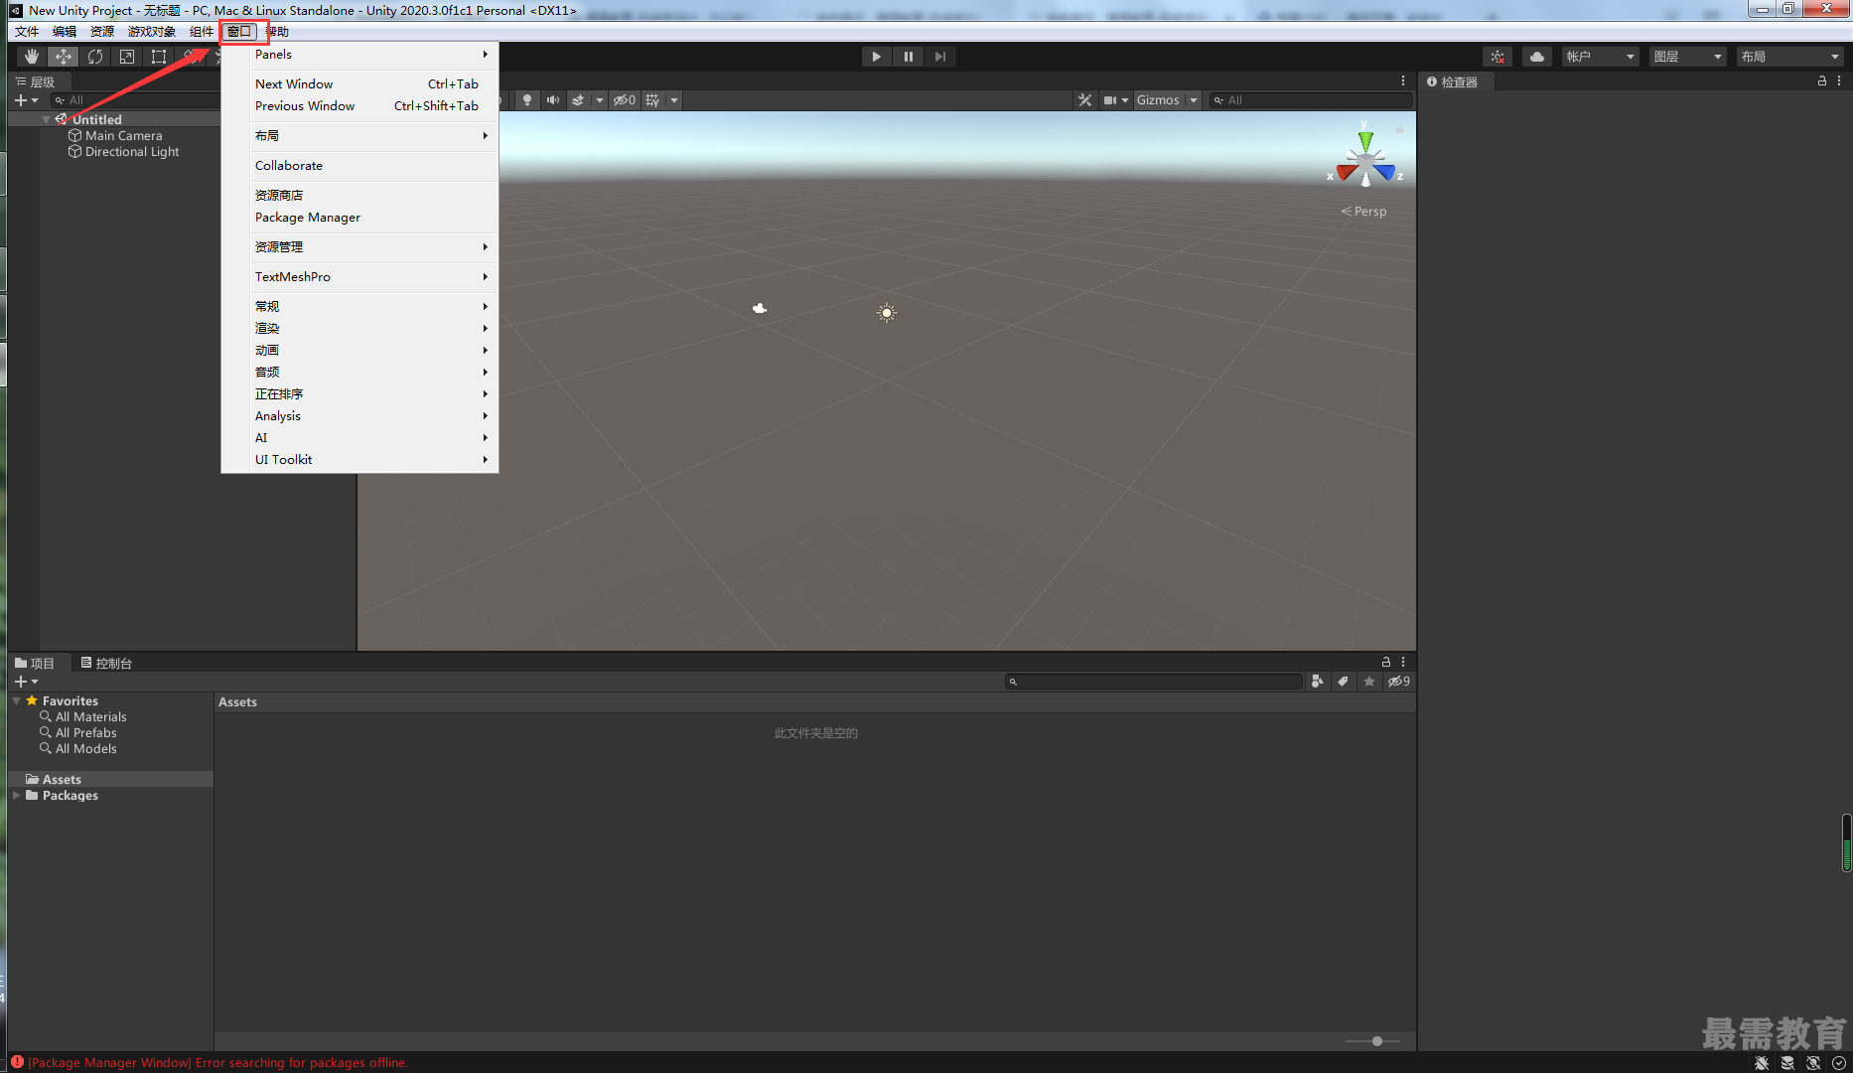Open the search by label filter

click(x=1344, y=682)
